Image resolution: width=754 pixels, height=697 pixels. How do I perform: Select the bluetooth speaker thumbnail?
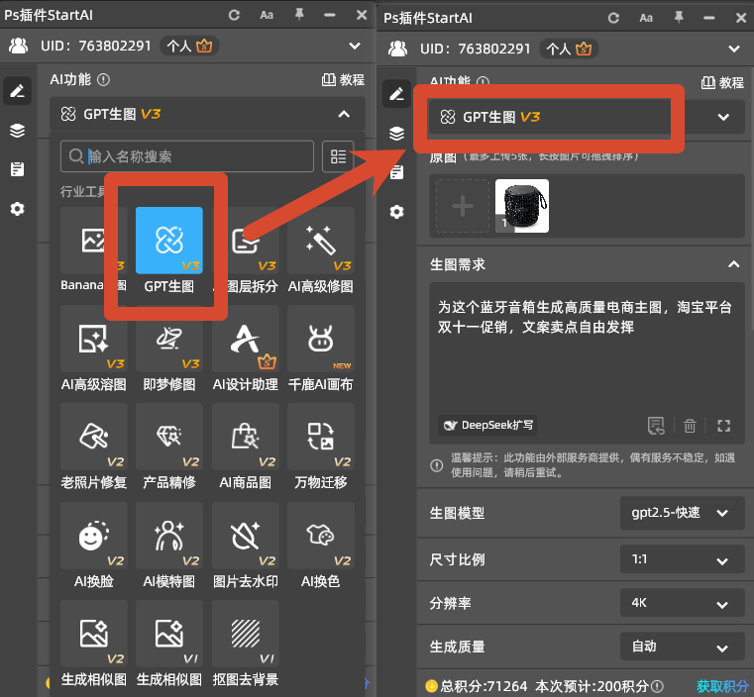click(522, 206)
